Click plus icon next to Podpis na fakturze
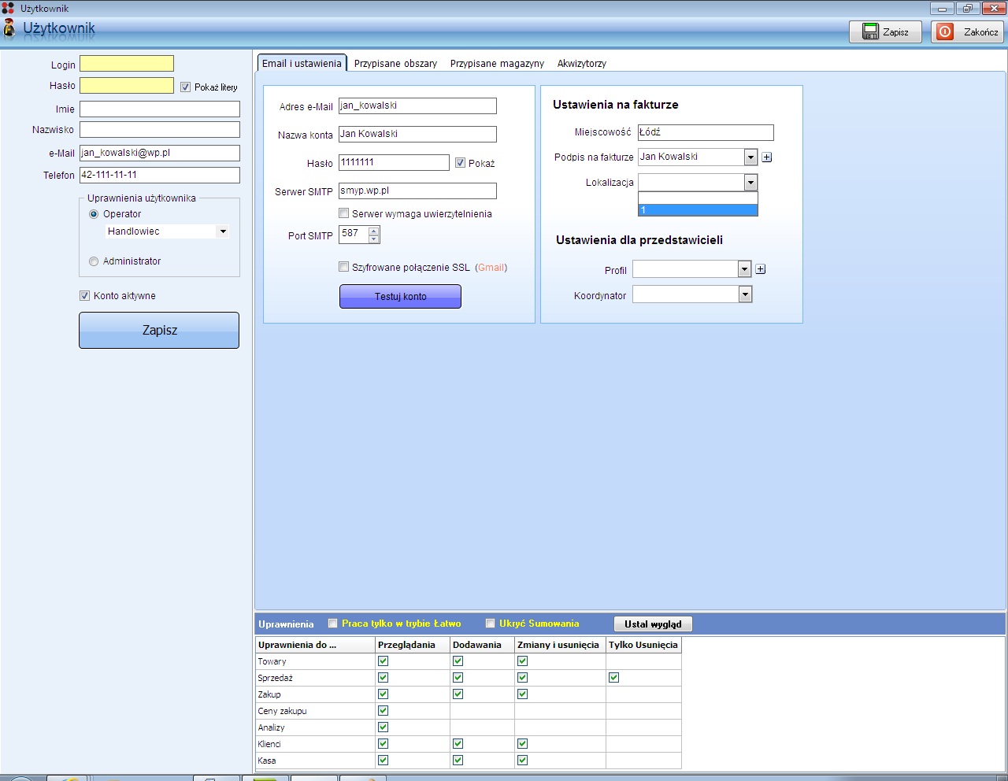 (767, 157)
